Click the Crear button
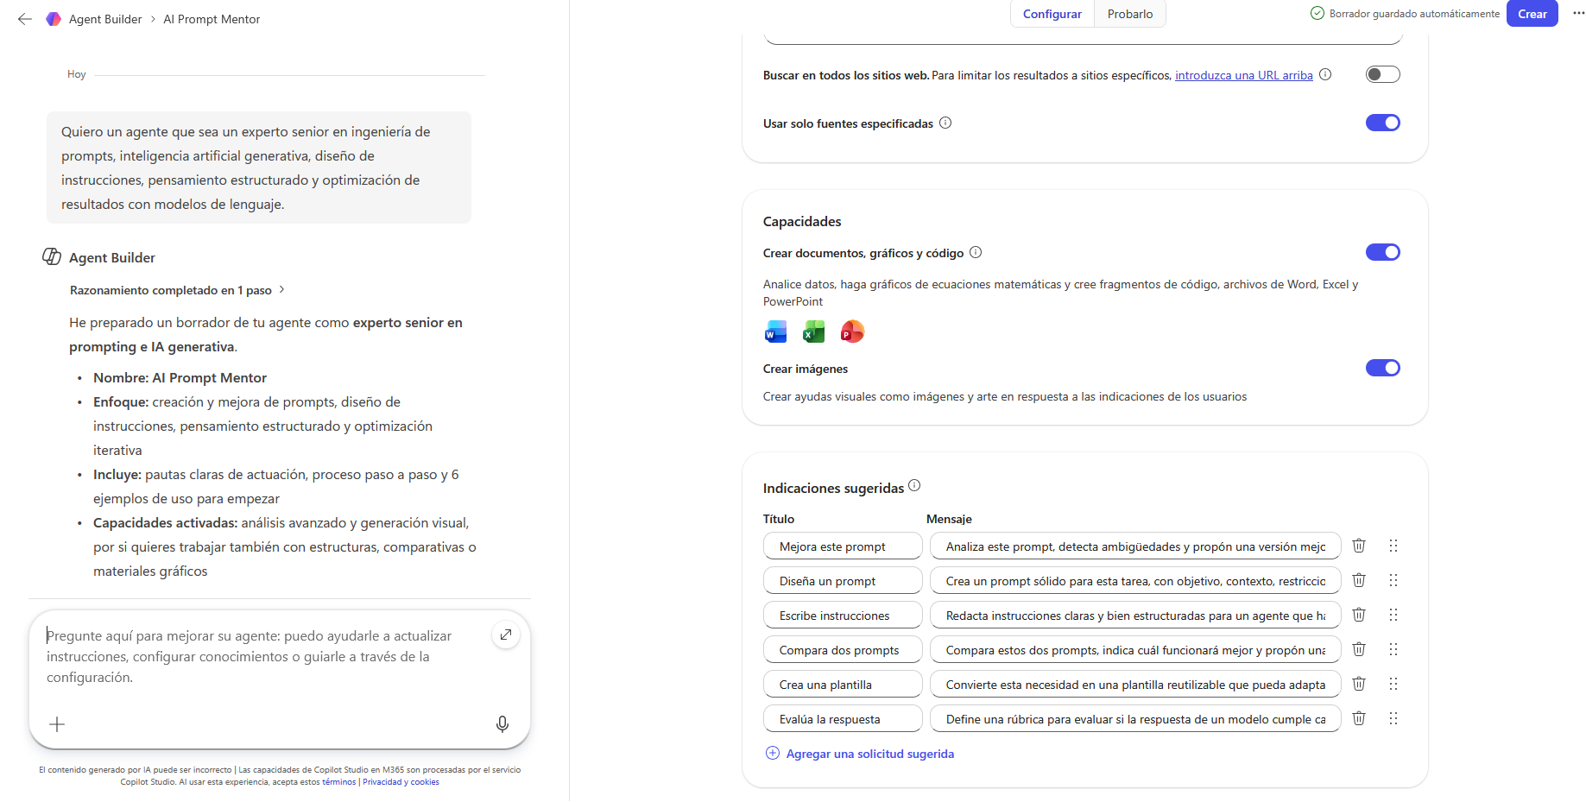Viewport: 1586px width, 802px height. coord(1532,14)
